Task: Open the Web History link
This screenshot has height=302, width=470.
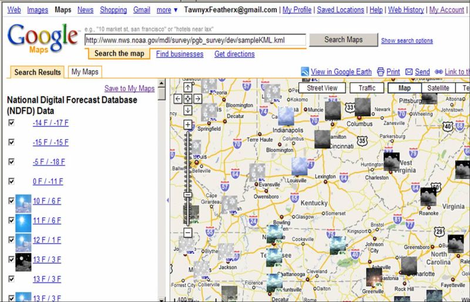Action: (406, 10)
